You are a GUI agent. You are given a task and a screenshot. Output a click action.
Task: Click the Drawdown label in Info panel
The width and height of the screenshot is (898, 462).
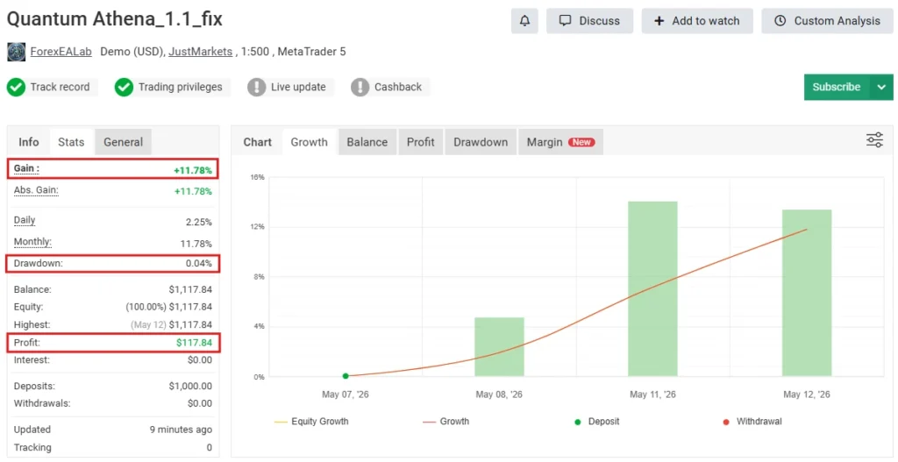click(39, 263)
